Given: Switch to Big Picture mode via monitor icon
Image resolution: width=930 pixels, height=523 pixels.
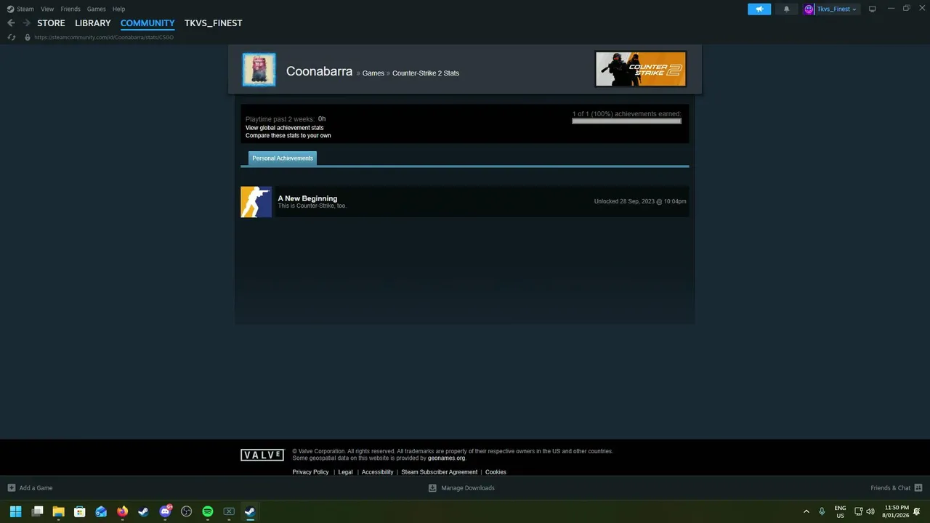Looking at the screenshot, I should point(872,9).
